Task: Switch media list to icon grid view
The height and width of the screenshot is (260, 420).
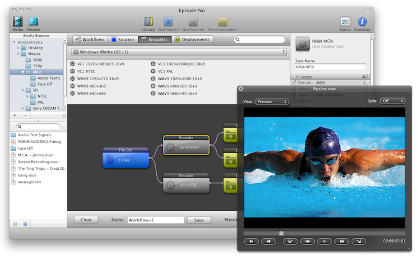Action: tap(15, 224)
